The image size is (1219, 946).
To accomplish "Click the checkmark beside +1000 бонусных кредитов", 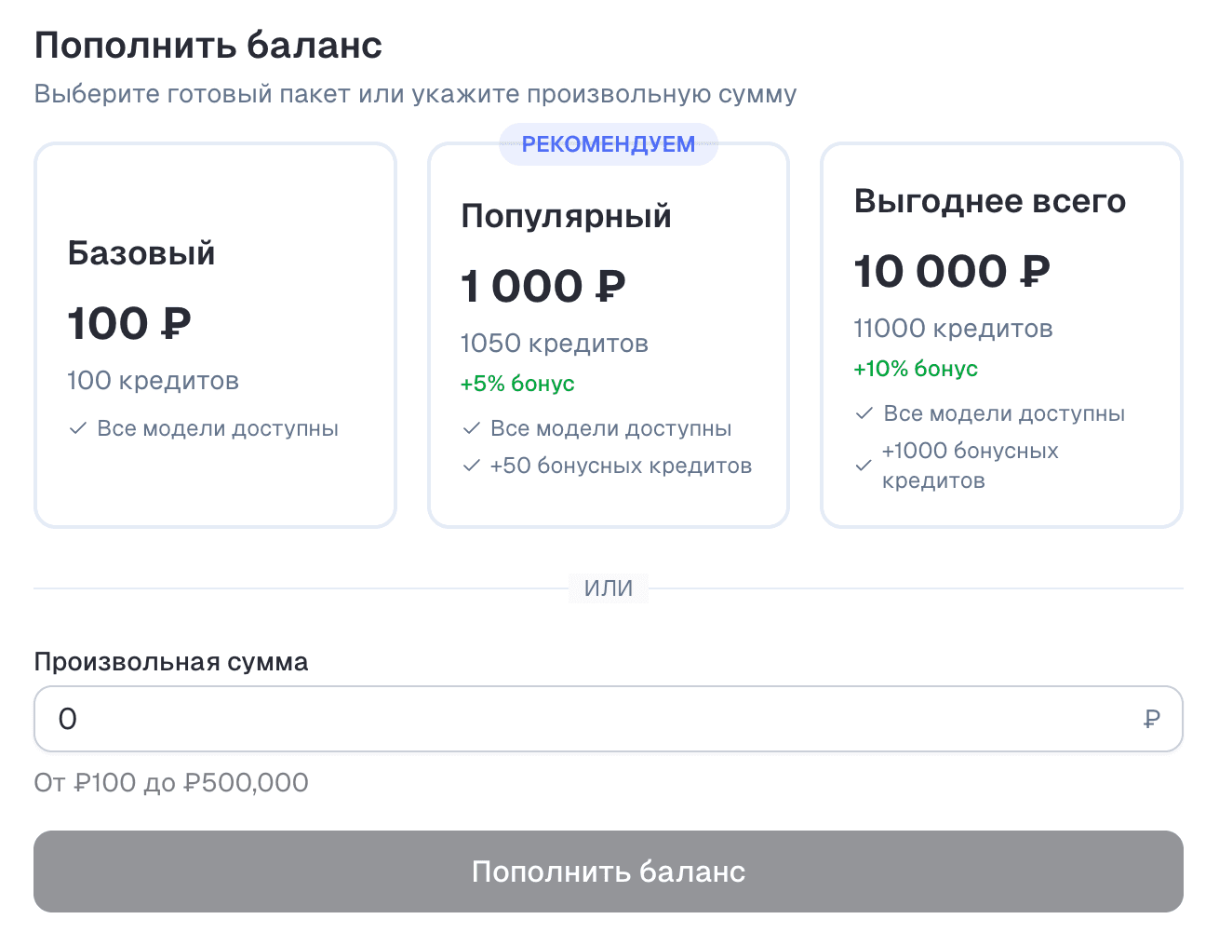I will pos(864,466).
